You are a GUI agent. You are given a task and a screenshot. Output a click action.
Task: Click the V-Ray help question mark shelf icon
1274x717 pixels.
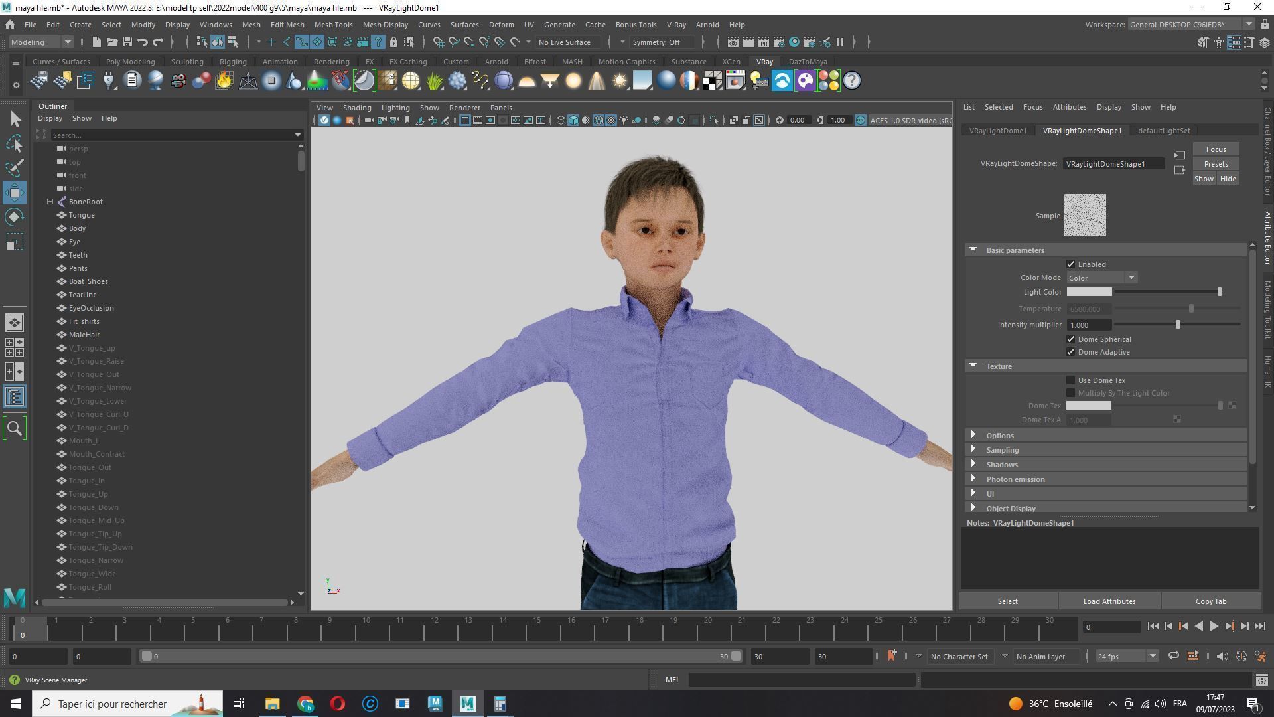click(852, 81)
